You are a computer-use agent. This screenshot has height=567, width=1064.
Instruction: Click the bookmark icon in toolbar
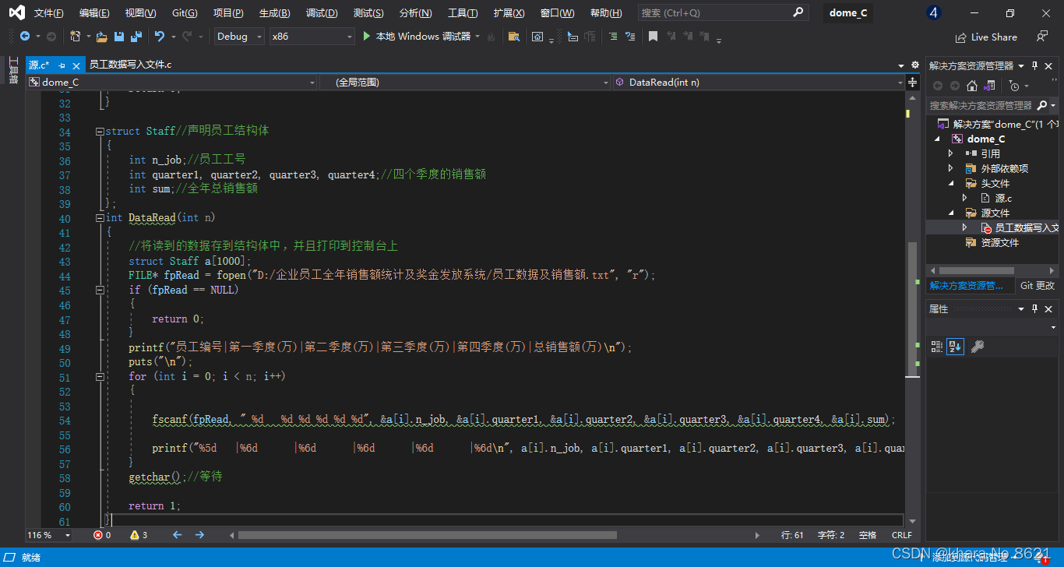[654, 37]
